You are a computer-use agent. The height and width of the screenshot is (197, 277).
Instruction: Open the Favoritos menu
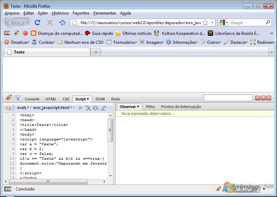point(81,13)
